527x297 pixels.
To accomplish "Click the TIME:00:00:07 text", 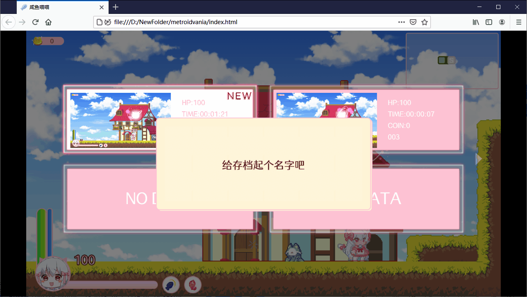I will point(411,114).
